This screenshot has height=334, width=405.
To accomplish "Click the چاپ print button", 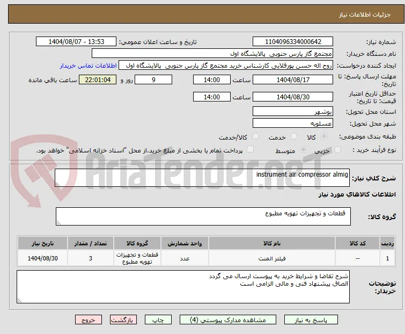I will [158, 320].
